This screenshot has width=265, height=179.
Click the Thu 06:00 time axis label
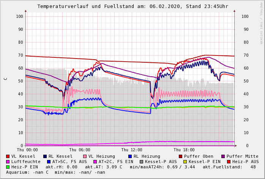tap(80, 150)
